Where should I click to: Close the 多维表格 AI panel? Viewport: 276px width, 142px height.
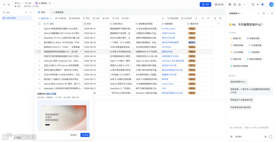click(x=272, y=13)
